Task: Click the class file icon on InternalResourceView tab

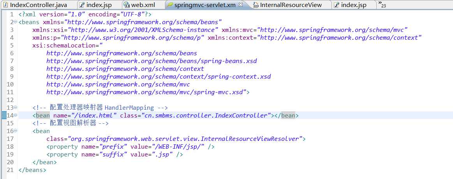Action: 256,5
